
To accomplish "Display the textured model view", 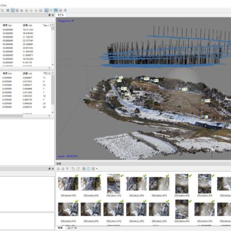I will coord(36,10).
